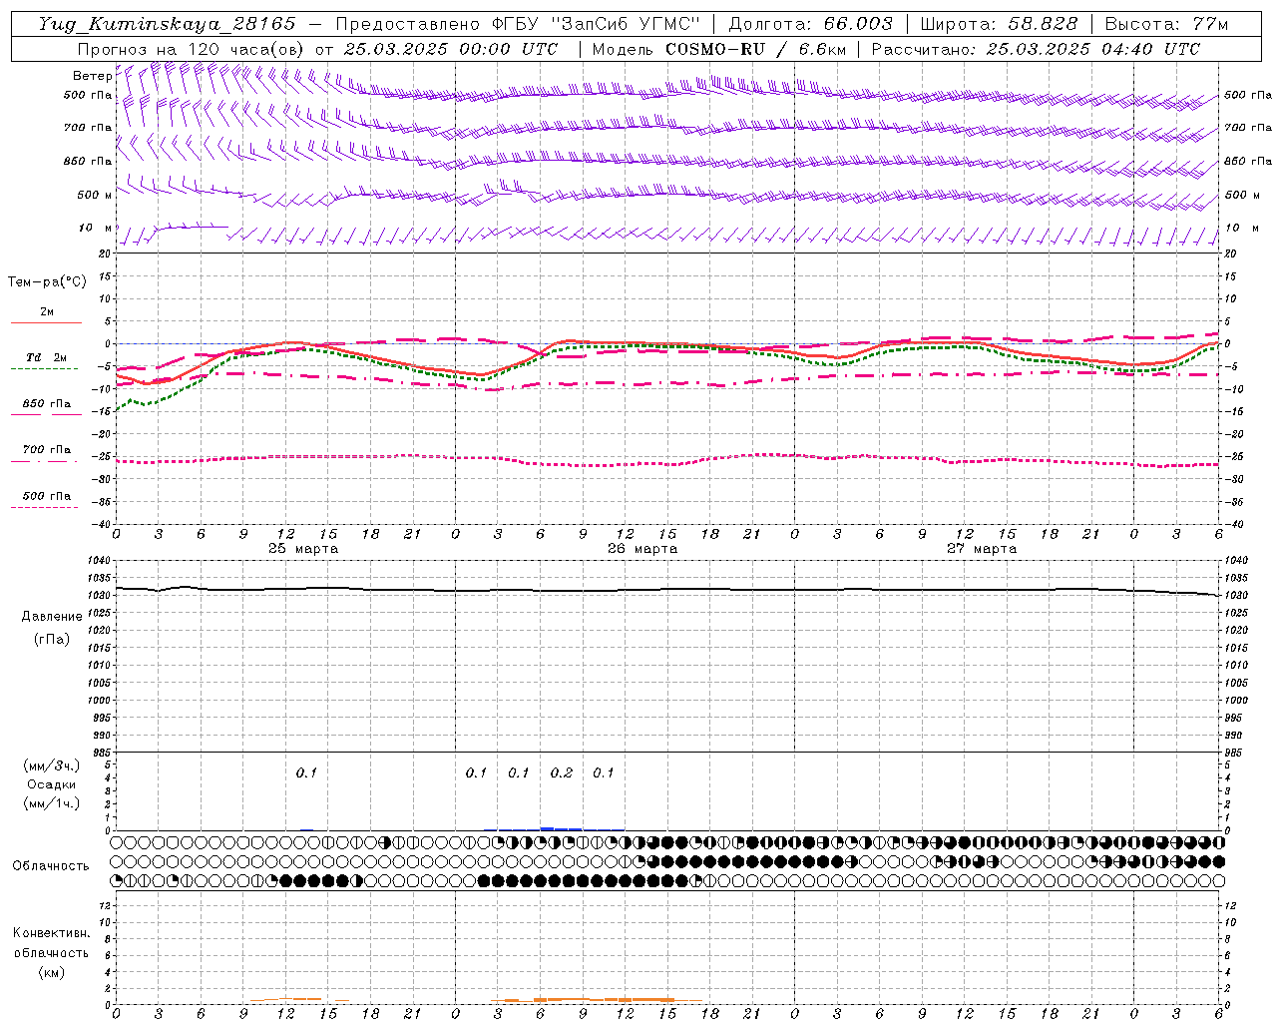
Task: Click the blue precipitation bar in Осадки chart
Action: click(x=561, y=828)
